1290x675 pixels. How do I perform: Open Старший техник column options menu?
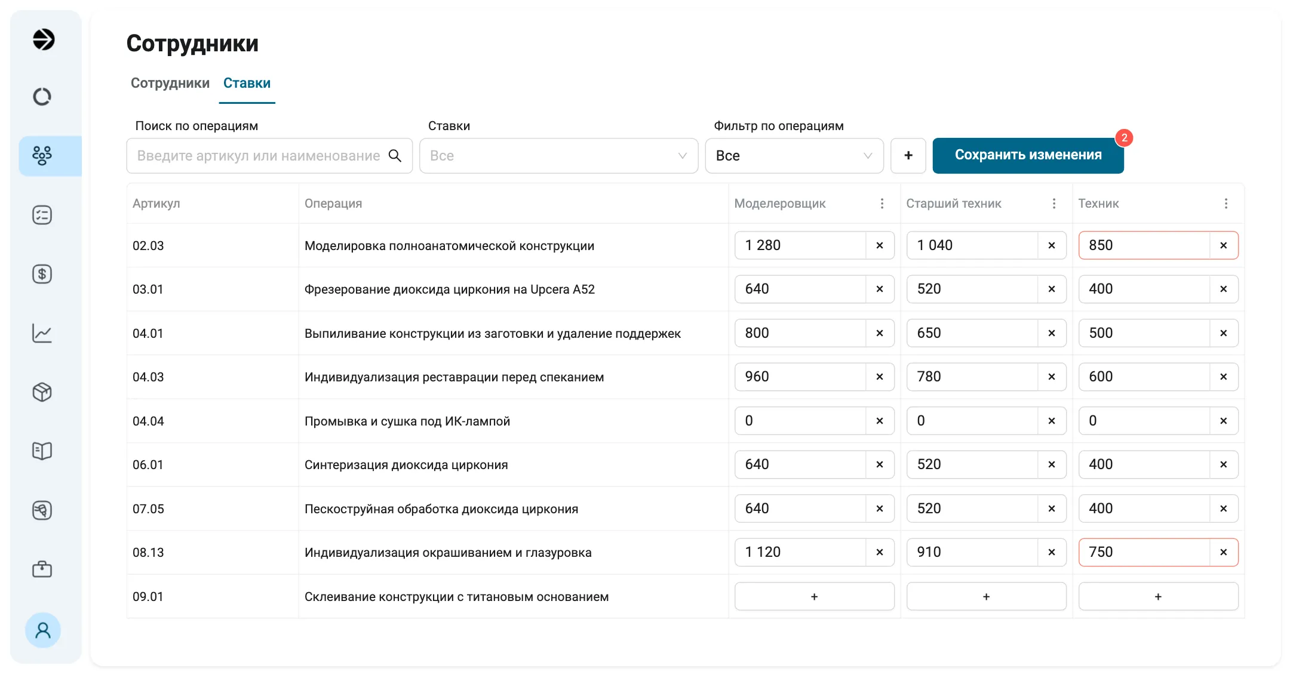point(1054,204)
